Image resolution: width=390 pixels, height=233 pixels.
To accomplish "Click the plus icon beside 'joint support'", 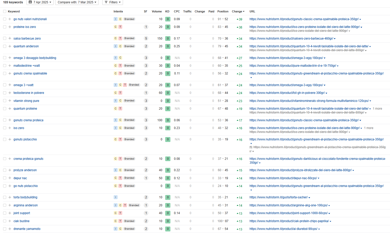I will pos(10,213).
